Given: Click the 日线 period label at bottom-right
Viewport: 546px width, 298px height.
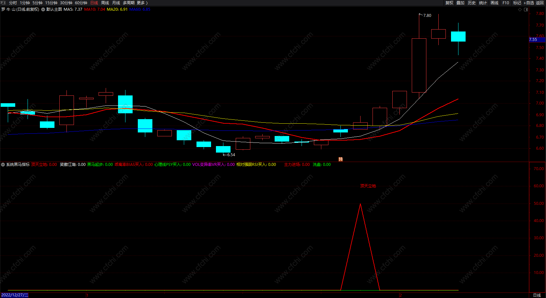Looking at the screenshot, I should 537,295.
